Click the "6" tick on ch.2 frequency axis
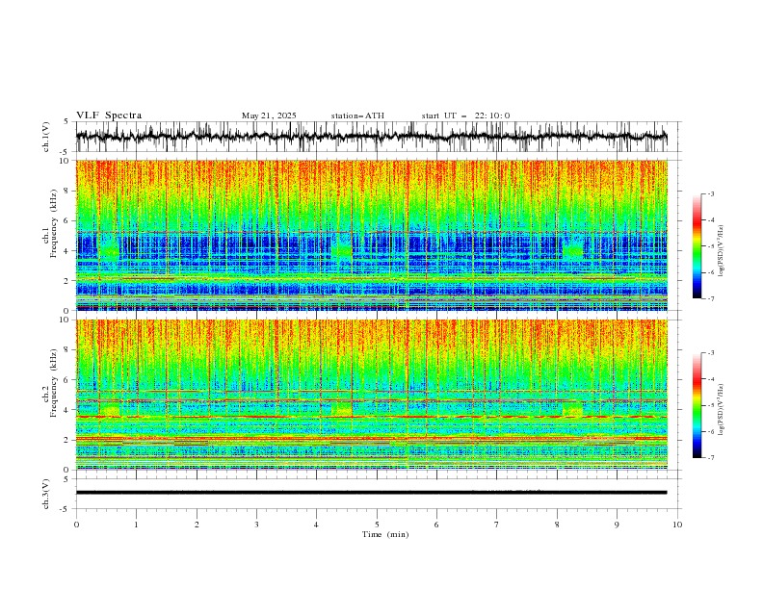 click(67, 380)
